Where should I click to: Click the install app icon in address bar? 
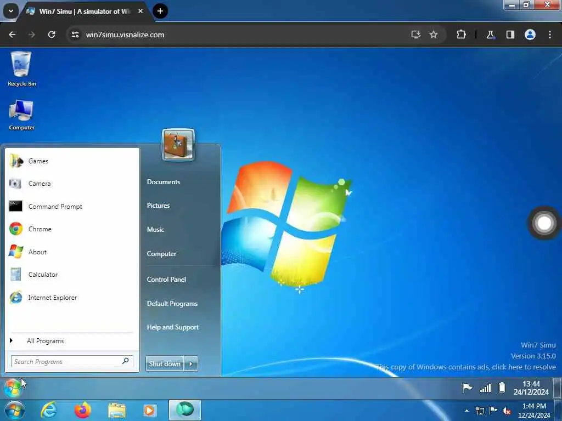[x=416, y=35]
